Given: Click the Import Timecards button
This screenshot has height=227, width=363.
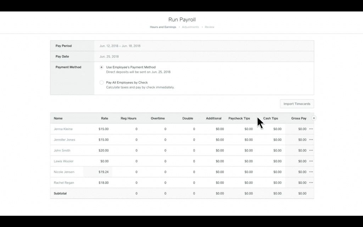Looking at the screenshot, I should [297, 104].
